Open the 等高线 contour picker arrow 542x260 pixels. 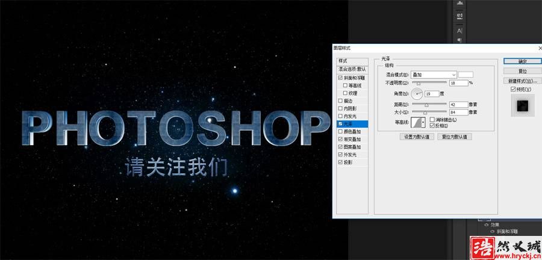click(423, 122)
